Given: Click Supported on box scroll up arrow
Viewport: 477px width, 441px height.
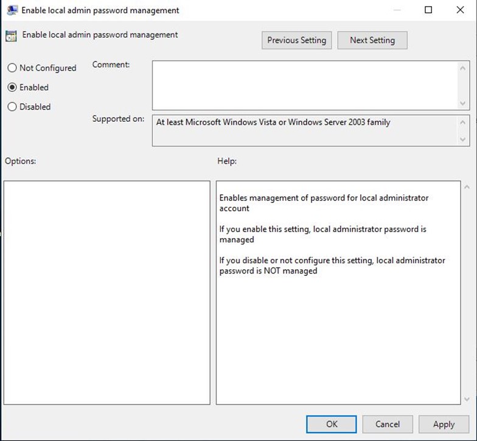Looking at the screenshot, I should pos(462,122).
